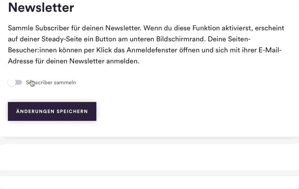Click the lower grey separator line at the bottom of the page
The height and width of the screenshot is (189, 299).
point(149,173)
